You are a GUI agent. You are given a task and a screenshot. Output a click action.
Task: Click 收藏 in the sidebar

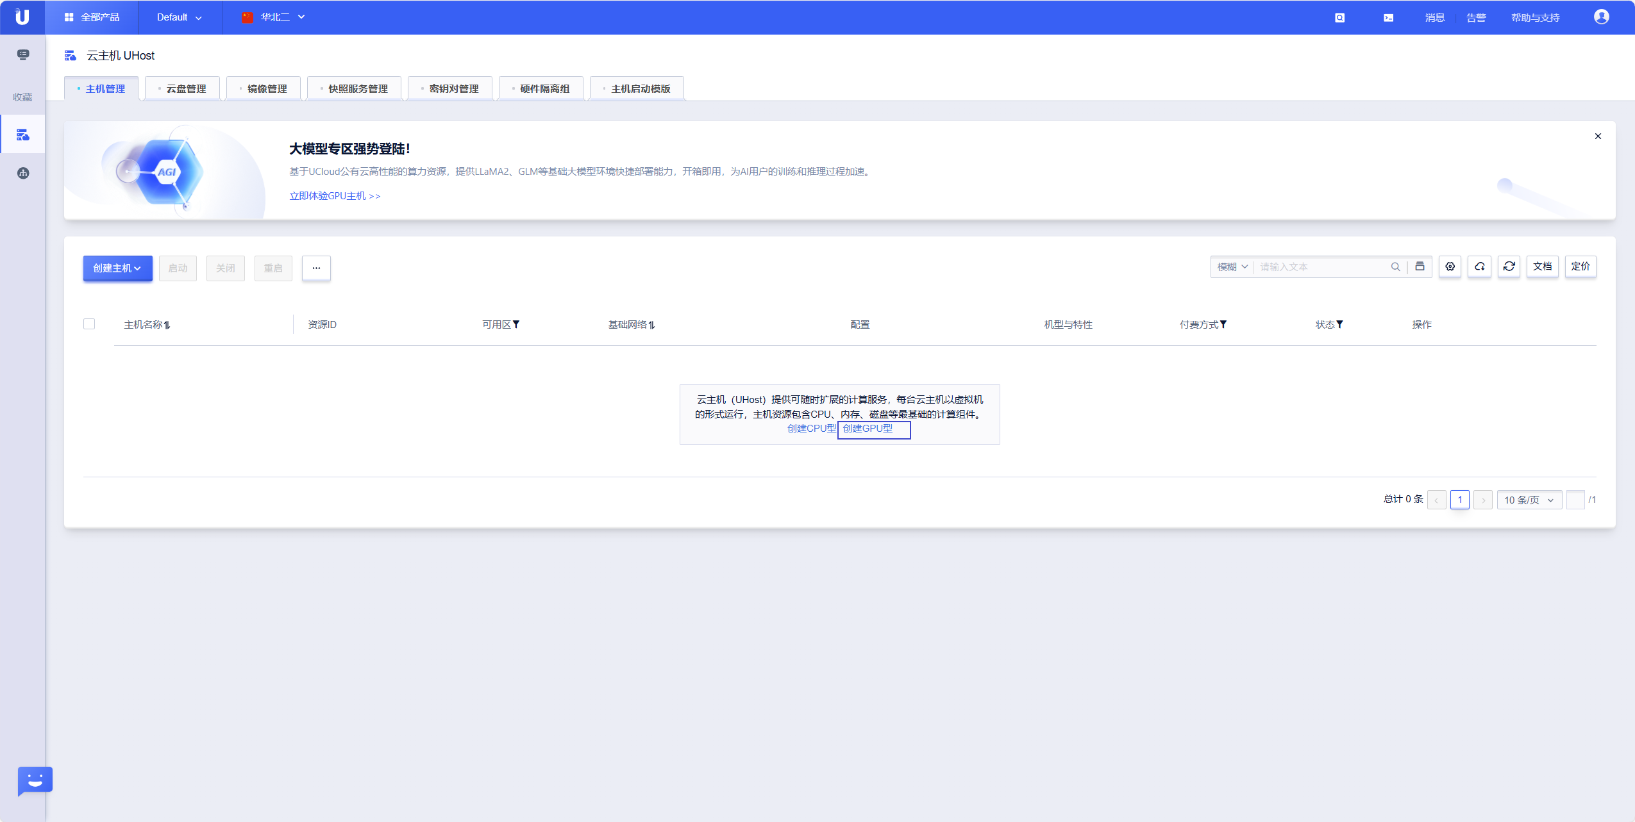point(22,97)
